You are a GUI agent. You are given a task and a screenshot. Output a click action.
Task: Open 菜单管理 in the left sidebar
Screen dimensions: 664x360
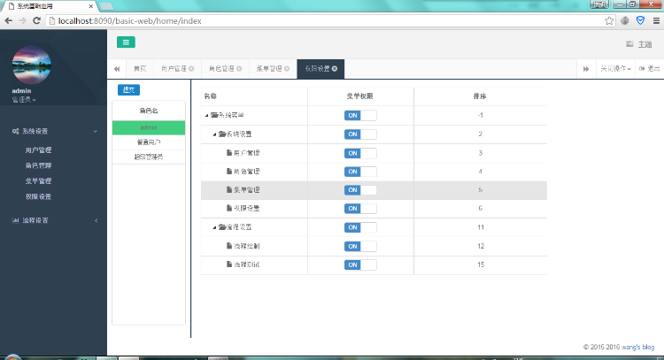click(38, 181)
